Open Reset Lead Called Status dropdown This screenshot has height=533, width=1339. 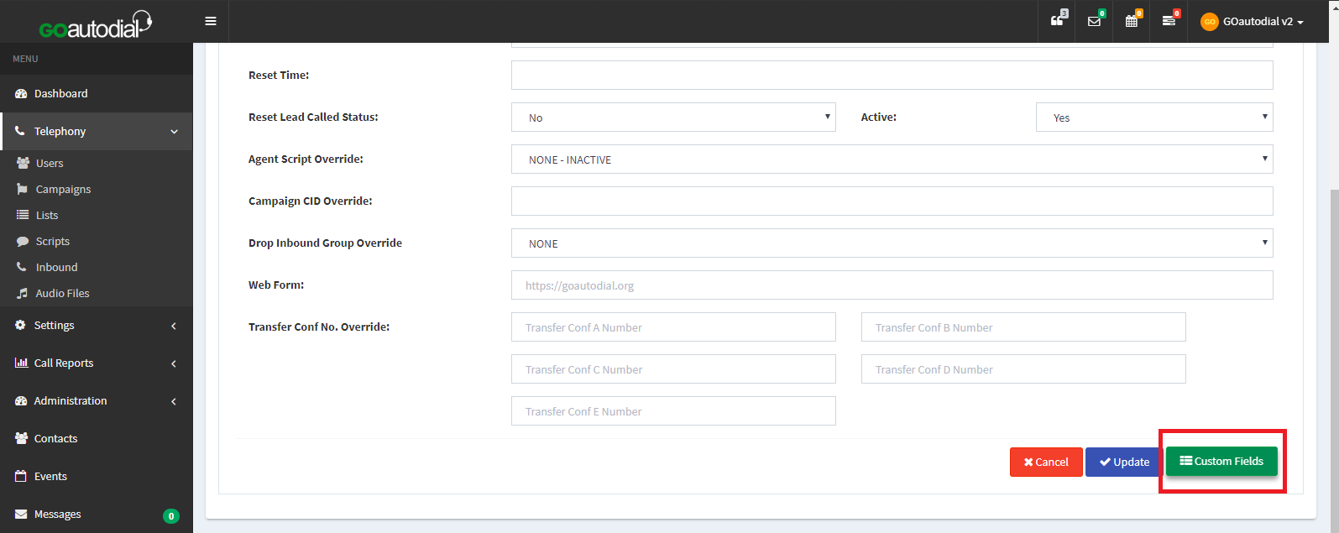click(673, 117)
